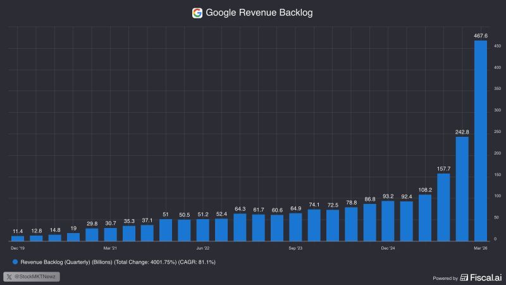Select the bar labeled 64.3
Screen dimensions: 506x285
[240, 227]
